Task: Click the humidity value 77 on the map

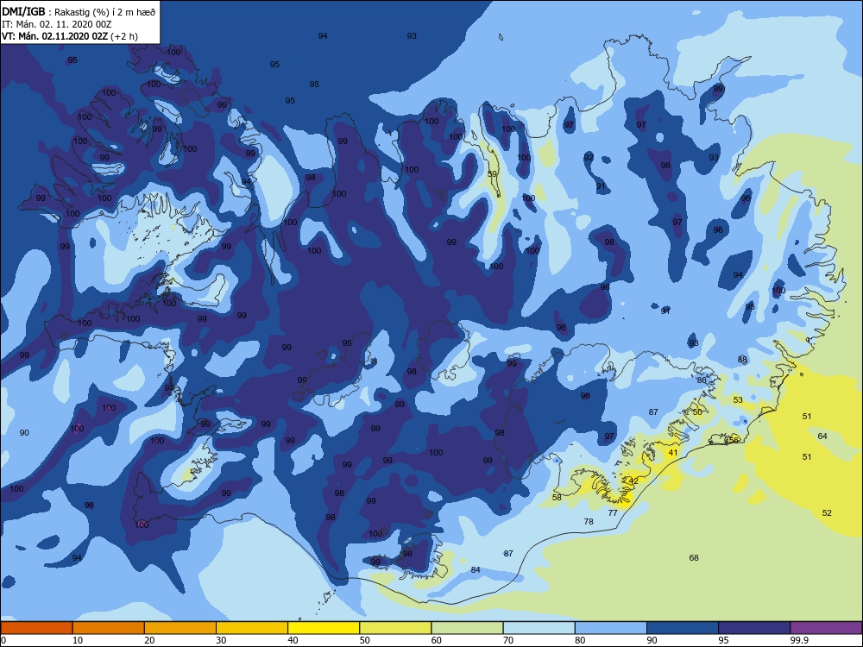Action: click(x=613, y=512)
